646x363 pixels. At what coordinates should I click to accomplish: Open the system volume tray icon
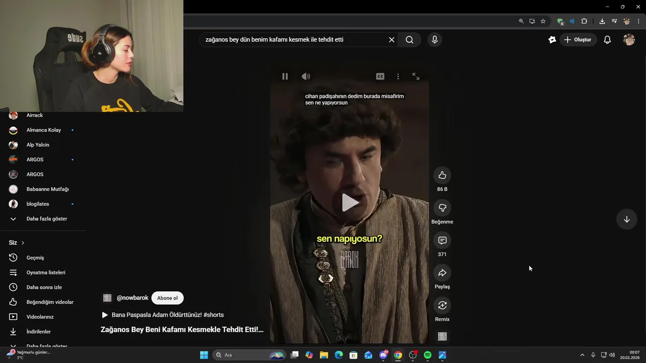pos(612,355)
